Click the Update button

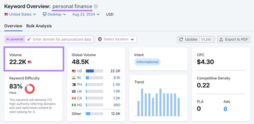pos(196,39)
